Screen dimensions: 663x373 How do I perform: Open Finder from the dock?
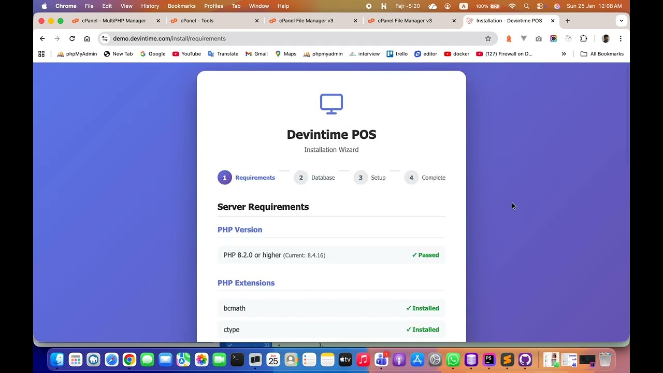(x=57, y=360)
